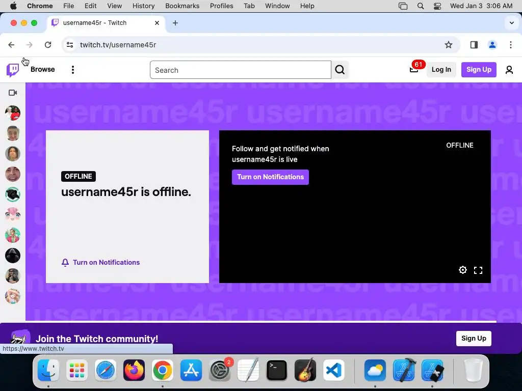This screenshot has height=391, width=522.
Task: Open Chrome side panel icon
Action: [474, 45]
